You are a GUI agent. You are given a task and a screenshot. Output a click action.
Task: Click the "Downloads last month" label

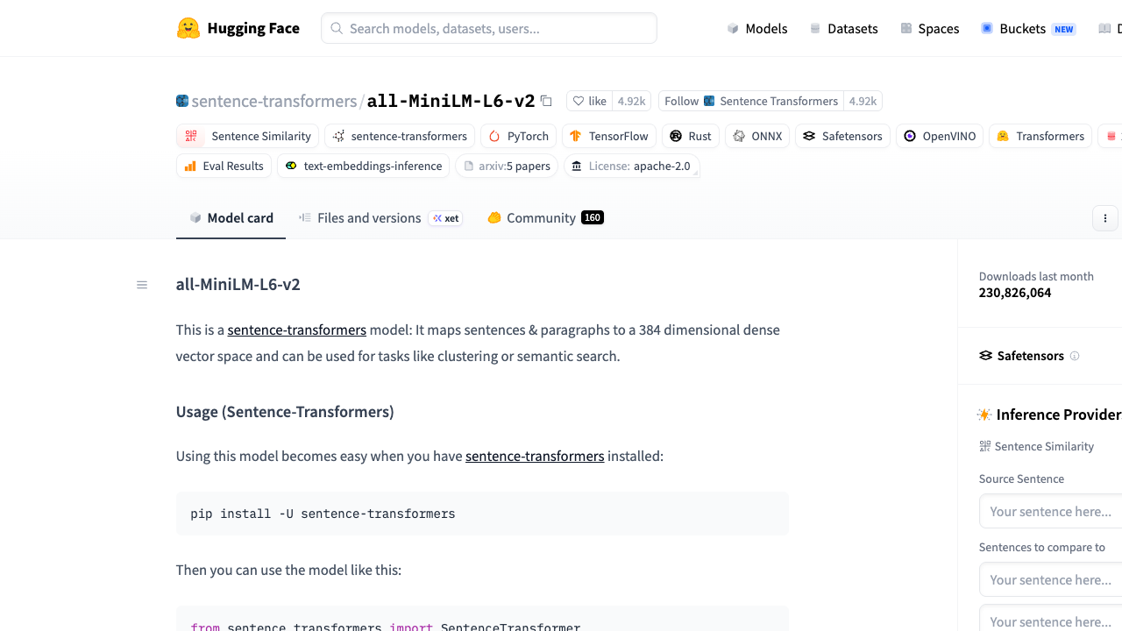[1036, 276]
